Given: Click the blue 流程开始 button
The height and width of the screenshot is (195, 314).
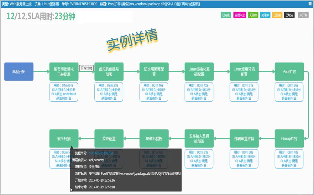Looking at the screenshot, I should point(19,71).
